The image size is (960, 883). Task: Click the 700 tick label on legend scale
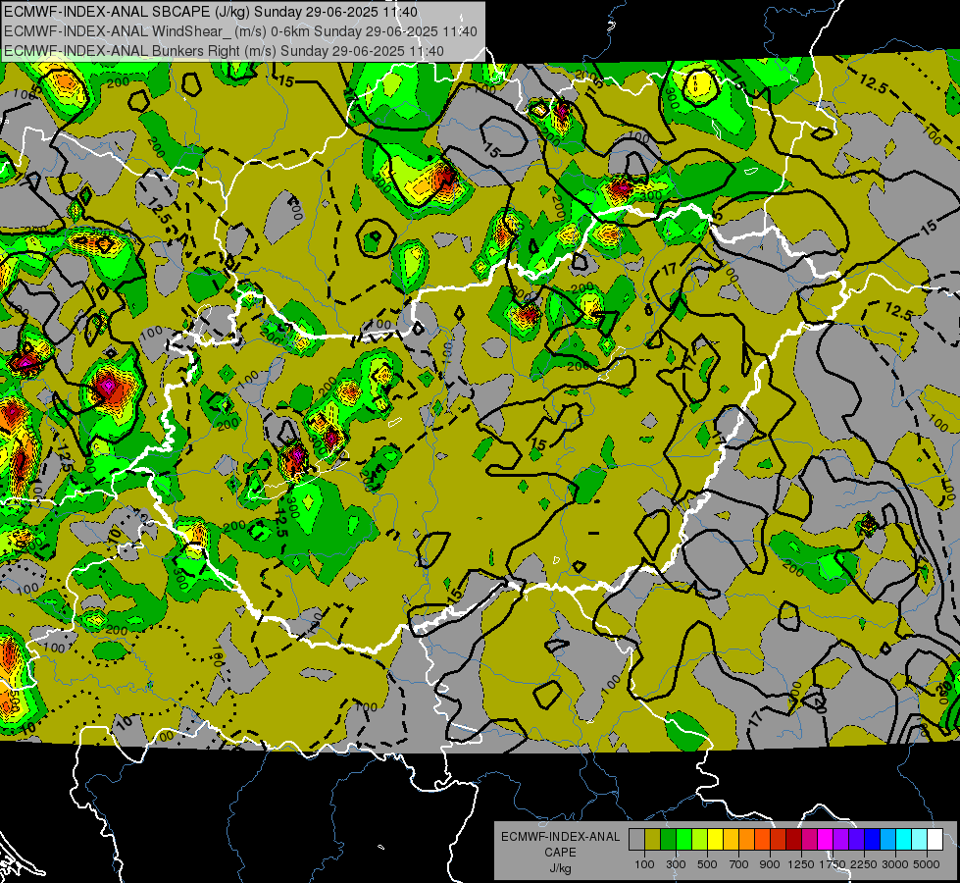coord(739,864)
